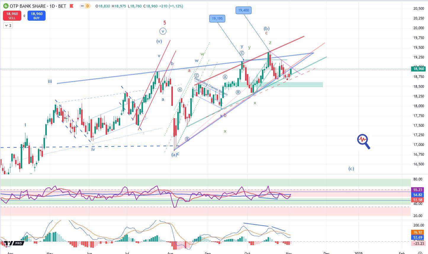Select the blue wave label (c)
This screenshot has width=428, height=254.
[351, 169]
